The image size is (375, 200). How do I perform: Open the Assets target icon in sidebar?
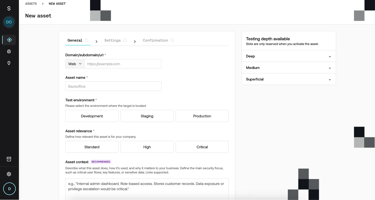click(x=9, y=40)
